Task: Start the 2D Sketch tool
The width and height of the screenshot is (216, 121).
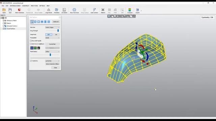Action: 64,10
